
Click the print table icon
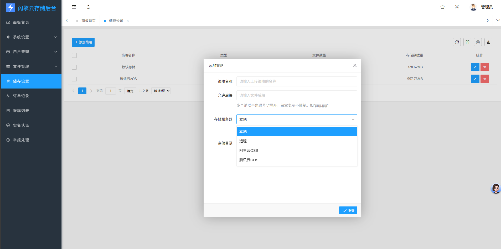478,42
